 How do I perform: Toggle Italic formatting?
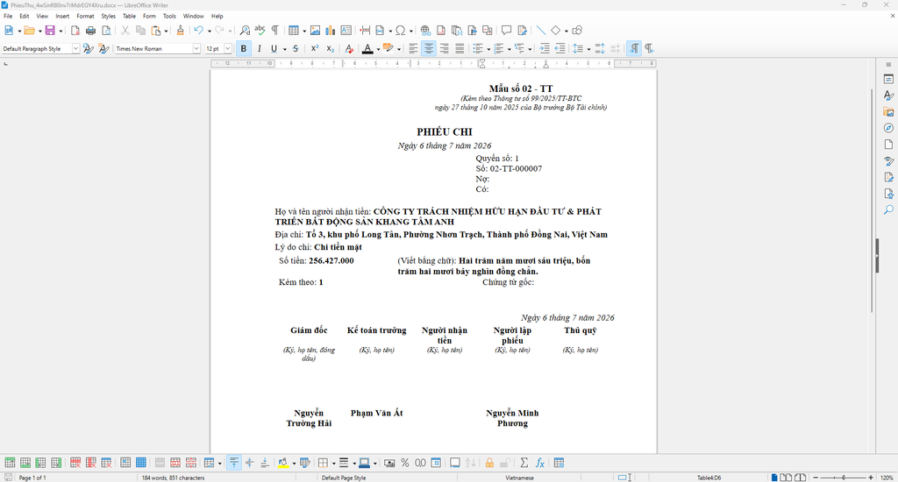[259, 49]
